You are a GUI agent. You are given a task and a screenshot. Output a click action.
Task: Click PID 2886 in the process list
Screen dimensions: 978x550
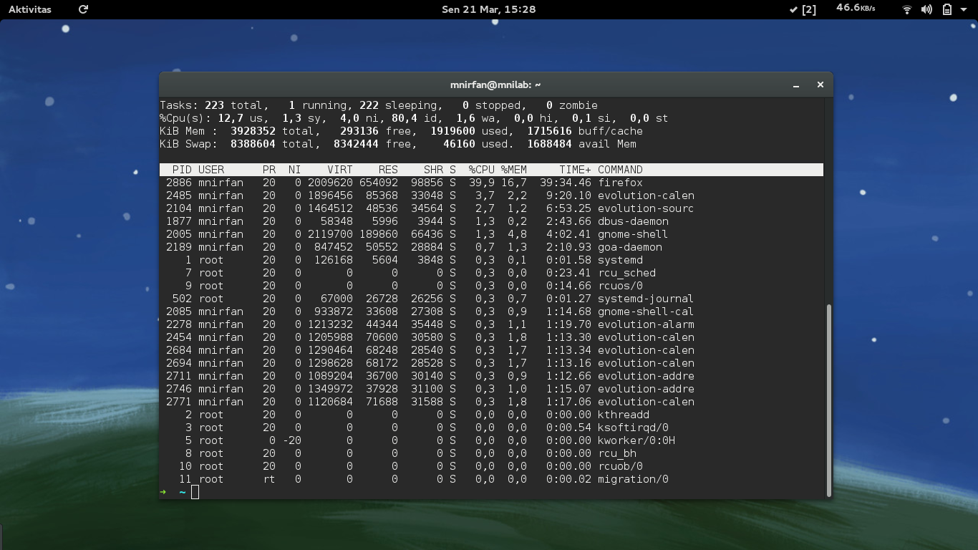tap(179, 183)
